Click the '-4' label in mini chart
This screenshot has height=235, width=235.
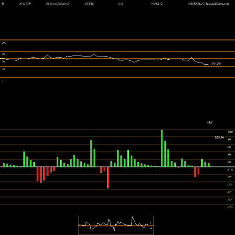coord(150,228)
